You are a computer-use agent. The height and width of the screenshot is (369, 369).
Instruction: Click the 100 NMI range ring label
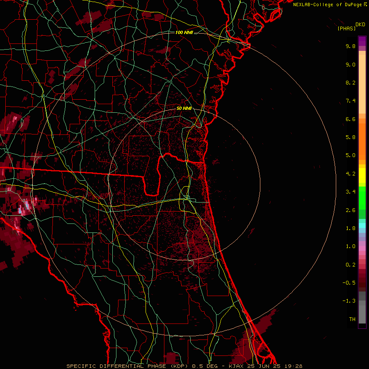[x=184, y=32]
